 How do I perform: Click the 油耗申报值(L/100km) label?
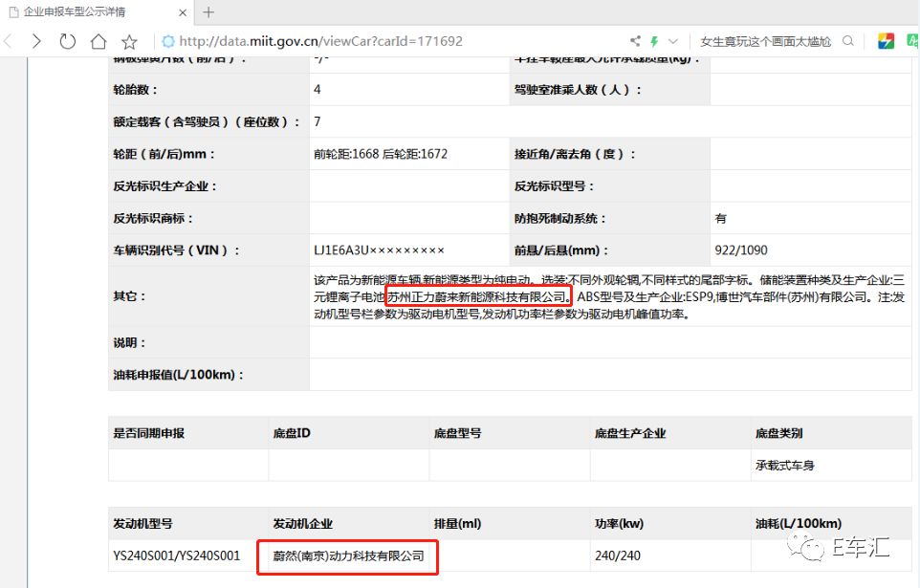179,375
